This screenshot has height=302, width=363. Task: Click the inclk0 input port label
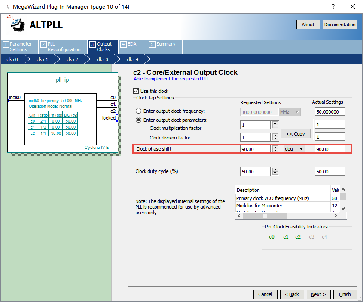tap(15, 97)
